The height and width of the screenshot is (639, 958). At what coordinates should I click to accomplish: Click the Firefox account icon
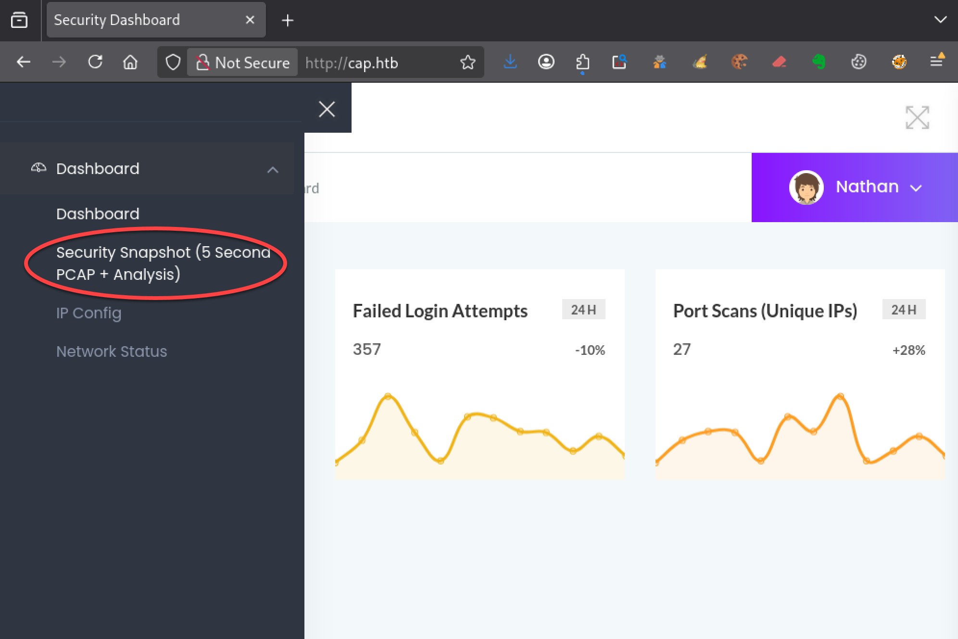click(546, 62)
